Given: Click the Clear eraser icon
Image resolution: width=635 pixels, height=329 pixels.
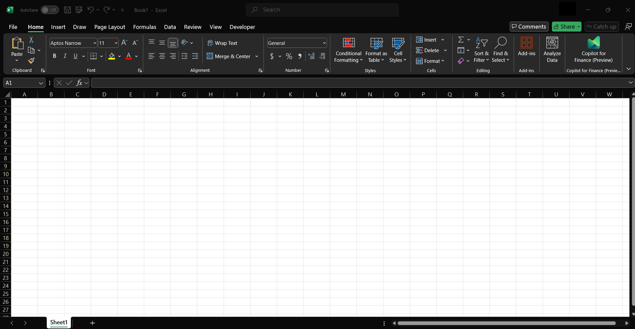Looking at the screenshot, I should point(461,61).
